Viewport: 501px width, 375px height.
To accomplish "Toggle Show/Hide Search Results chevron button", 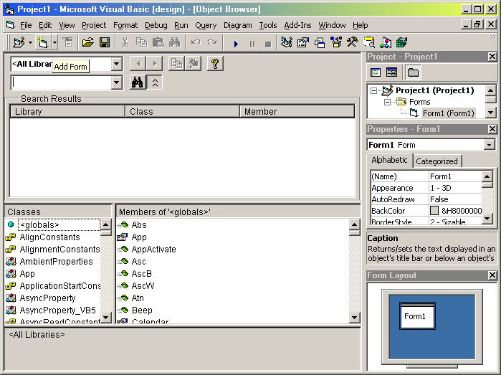I will (155, 82).
